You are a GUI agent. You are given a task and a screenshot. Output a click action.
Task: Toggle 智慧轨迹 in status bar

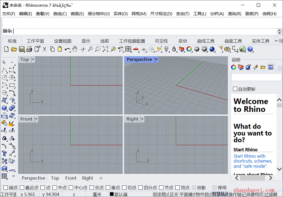coord(220,194)
